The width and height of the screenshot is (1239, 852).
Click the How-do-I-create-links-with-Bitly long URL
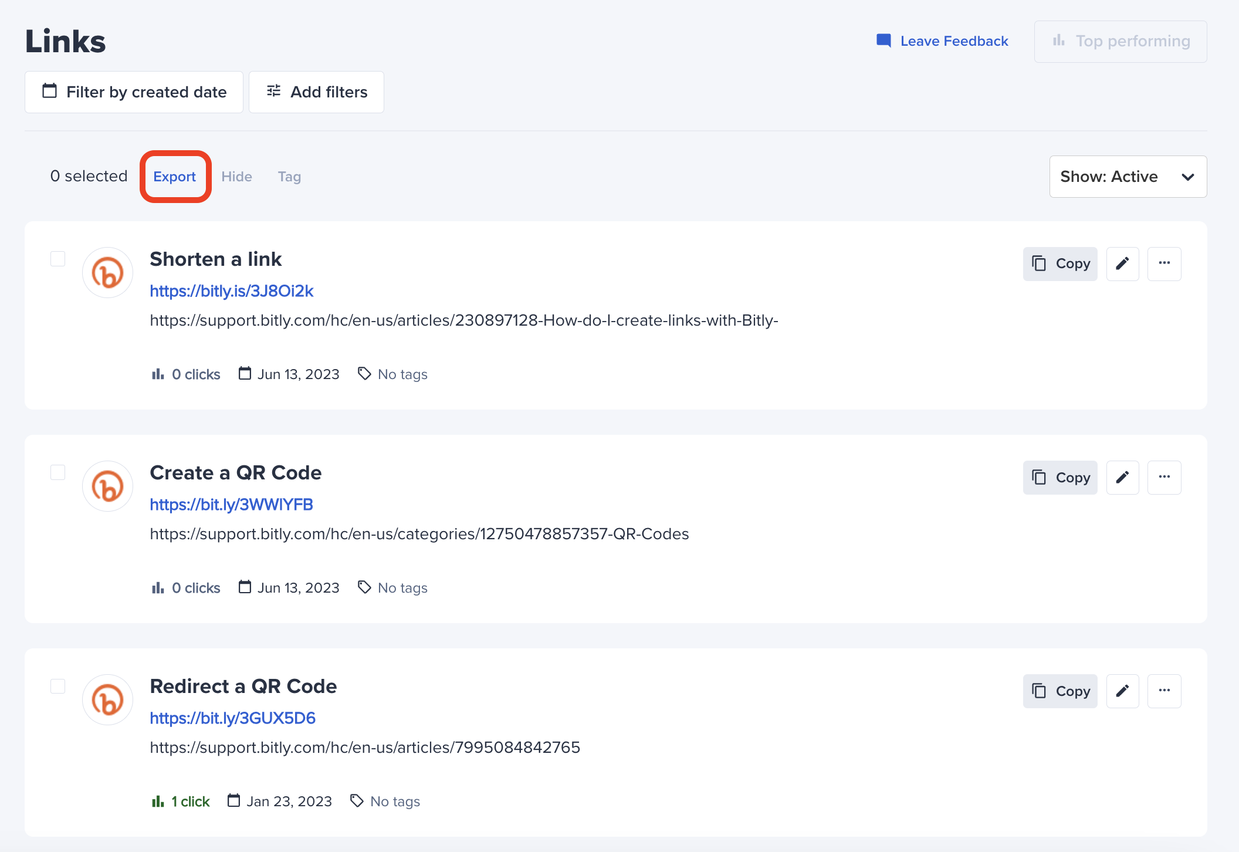[x=464, y=320]
